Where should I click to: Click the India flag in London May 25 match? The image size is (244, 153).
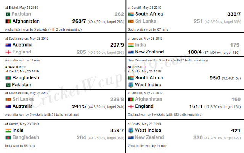(x=131, y=45)
